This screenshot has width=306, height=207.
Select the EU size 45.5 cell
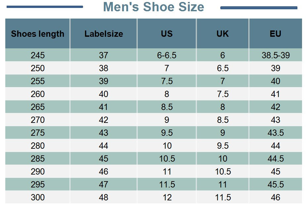(x=275, y=184)
